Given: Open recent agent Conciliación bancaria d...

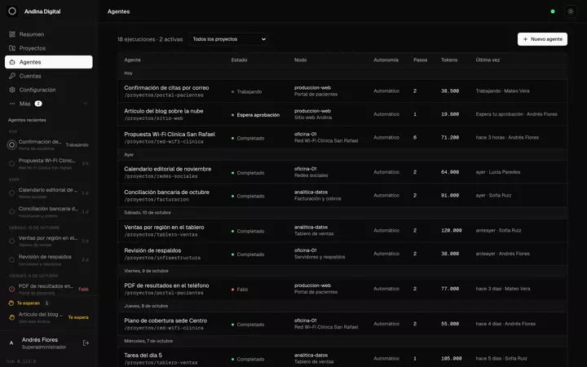Looking at the screenshot, I should (49, 211).
